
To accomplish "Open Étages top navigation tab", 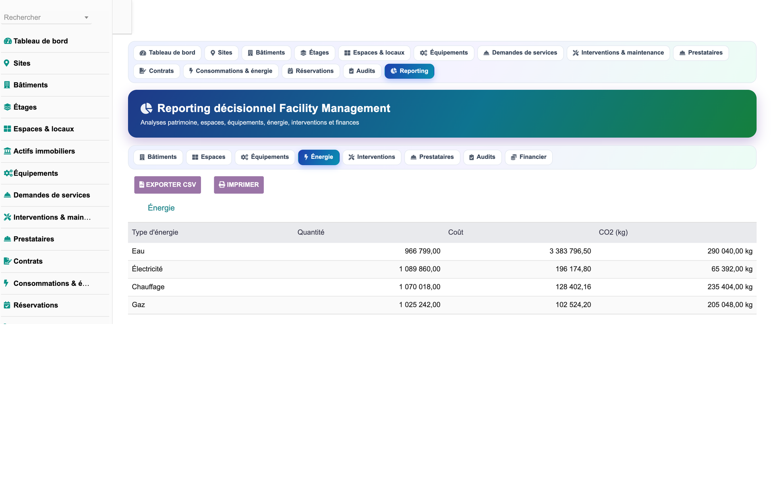I will coord(315,53).
